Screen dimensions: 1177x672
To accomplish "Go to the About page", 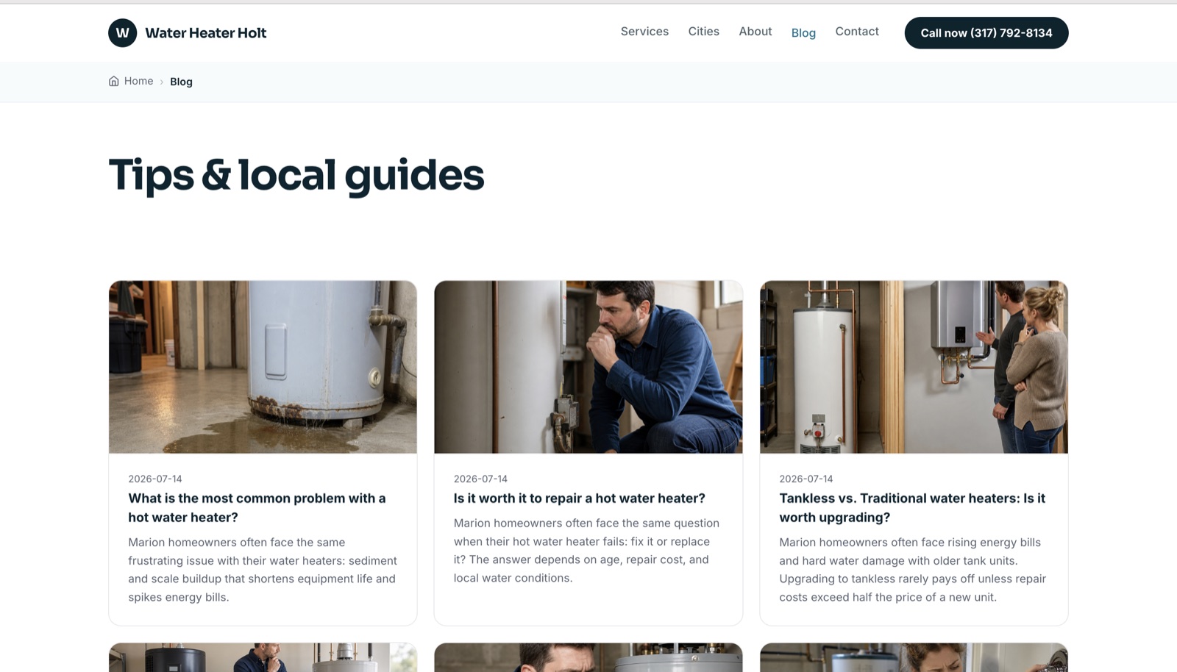I will (x=755, y=32).
